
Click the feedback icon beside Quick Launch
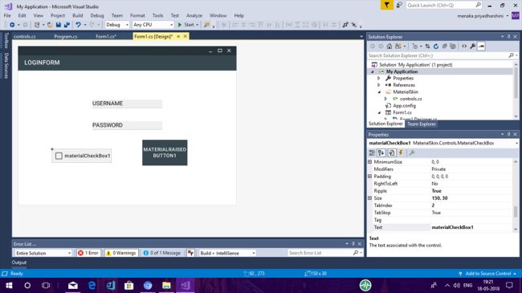point(399,5)
